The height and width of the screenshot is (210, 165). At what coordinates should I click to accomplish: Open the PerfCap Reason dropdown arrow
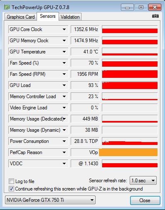[64, 152]
